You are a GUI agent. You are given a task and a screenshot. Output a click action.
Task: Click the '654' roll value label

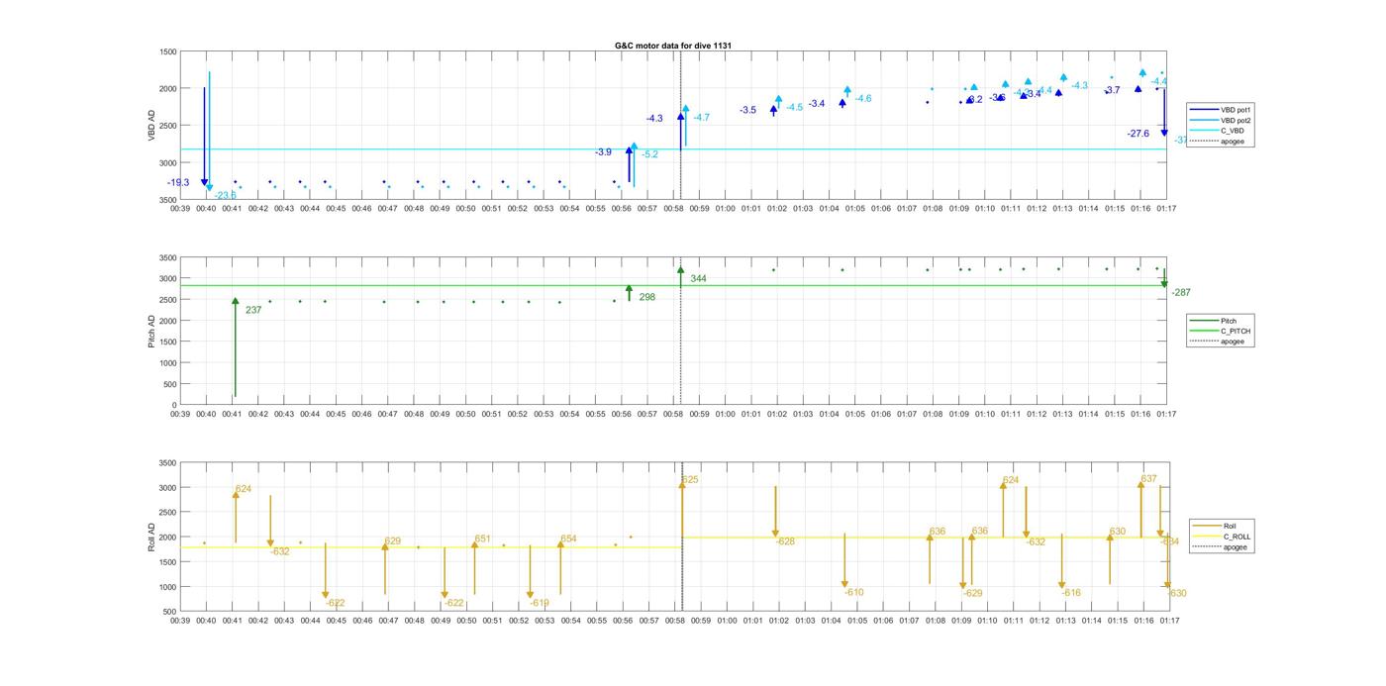coord(568,539)
